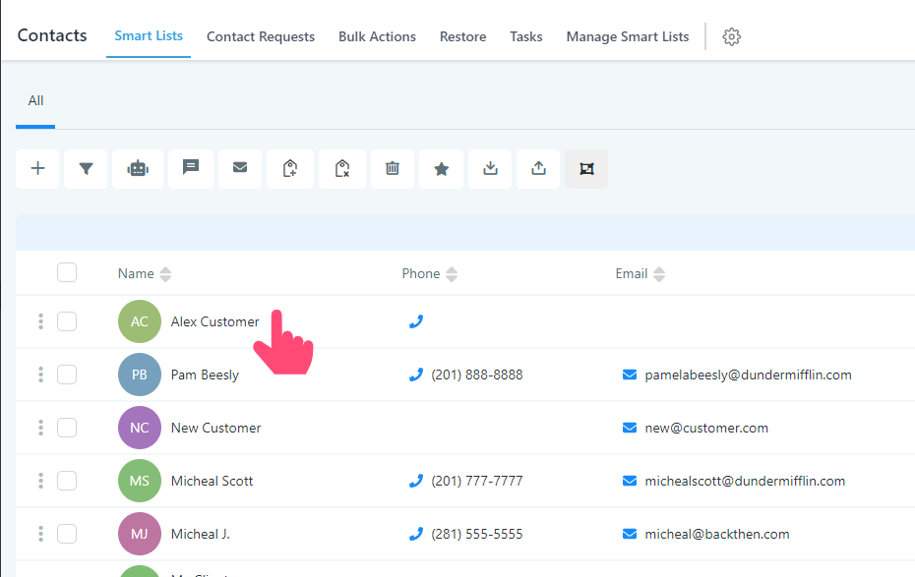This screenshot has height=577, width=915.
Task: Click the PB avatar circle
Action: [x=140, y=375]
